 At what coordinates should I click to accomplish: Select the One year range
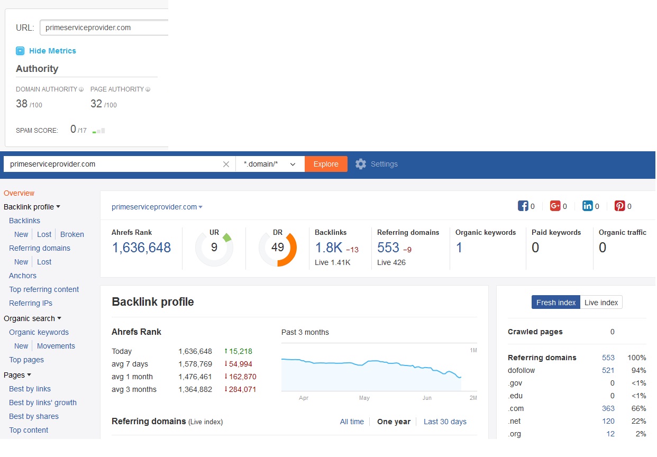pos(394,422)
